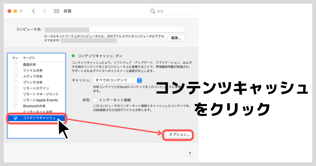The image size is (316, 166).
Task: Click the オプション... button
Action: coord(179,135)
